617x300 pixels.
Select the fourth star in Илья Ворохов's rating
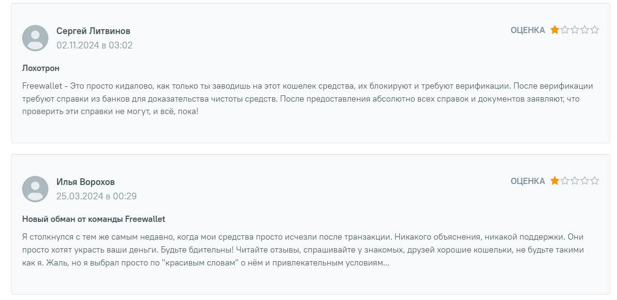point(585,181)
